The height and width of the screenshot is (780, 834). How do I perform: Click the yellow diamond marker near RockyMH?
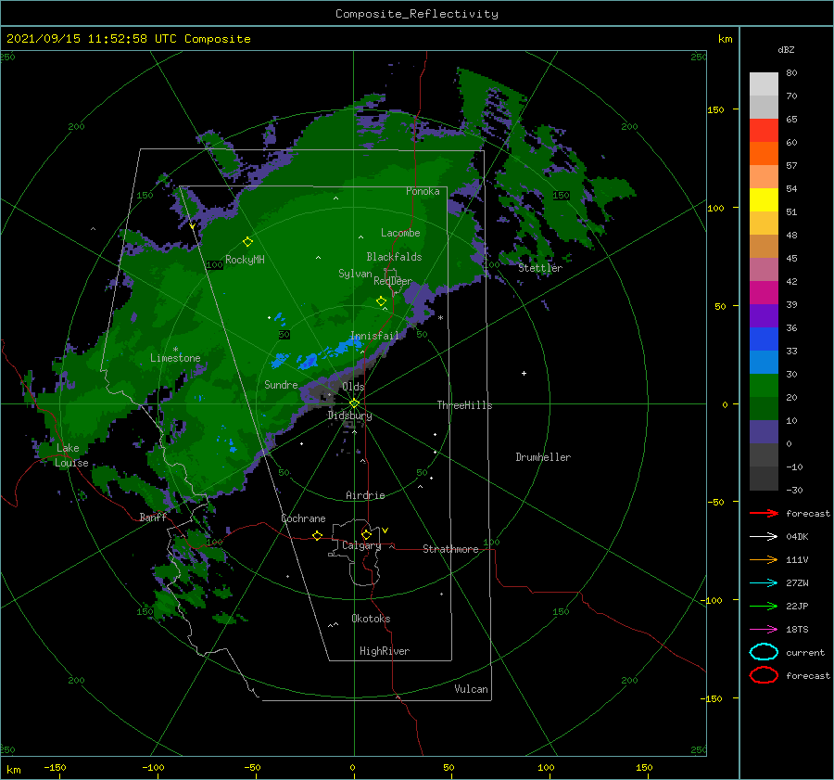click(x=247, y=242)
